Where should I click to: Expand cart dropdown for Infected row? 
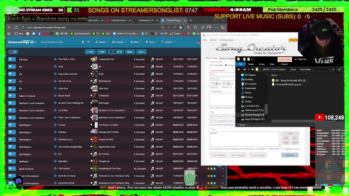coord(14,132)
